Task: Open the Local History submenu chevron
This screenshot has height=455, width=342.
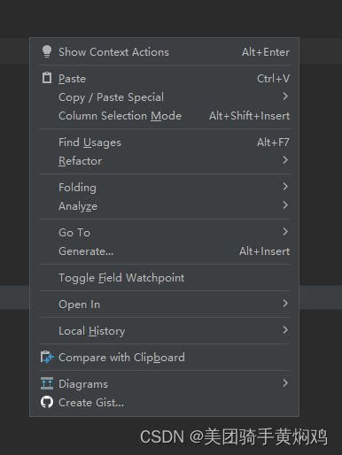Action: 285,330
